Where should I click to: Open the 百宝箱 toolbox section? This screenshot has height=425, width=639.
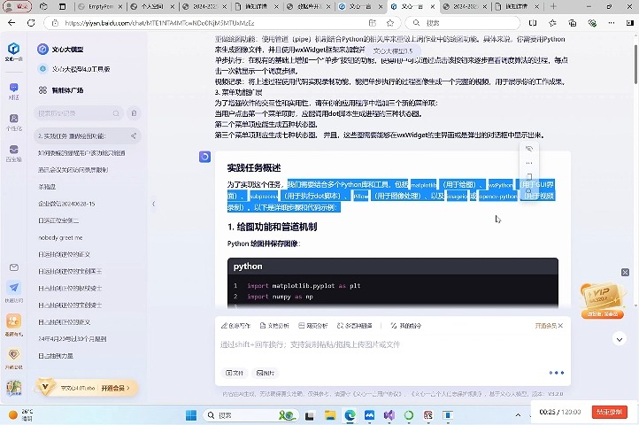[13, 153]
